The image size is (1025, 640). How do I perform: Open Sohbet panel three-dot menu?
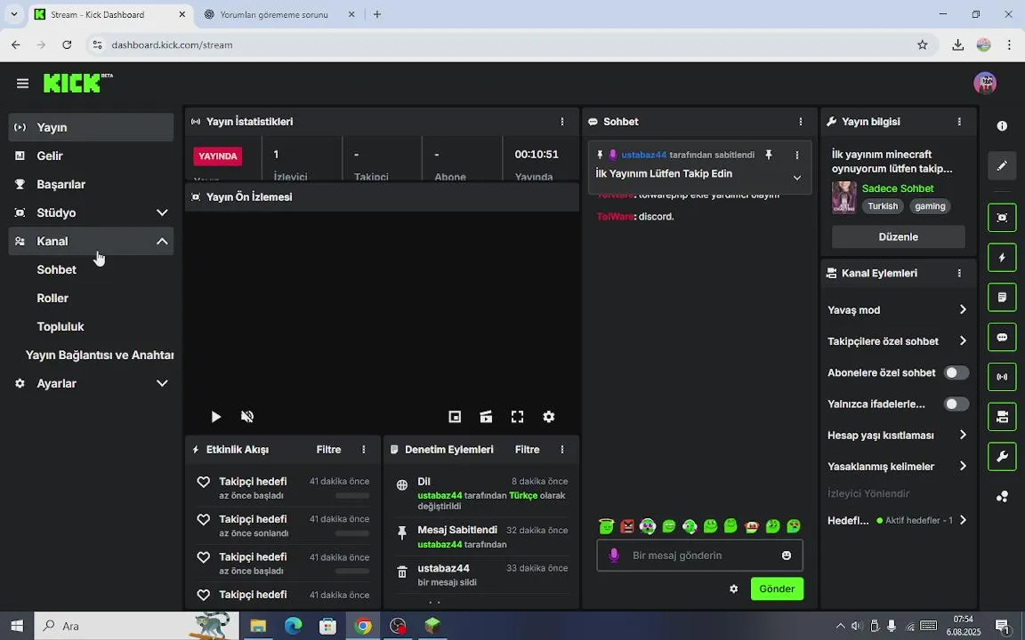pyautogui.click(x=800, y=122)
